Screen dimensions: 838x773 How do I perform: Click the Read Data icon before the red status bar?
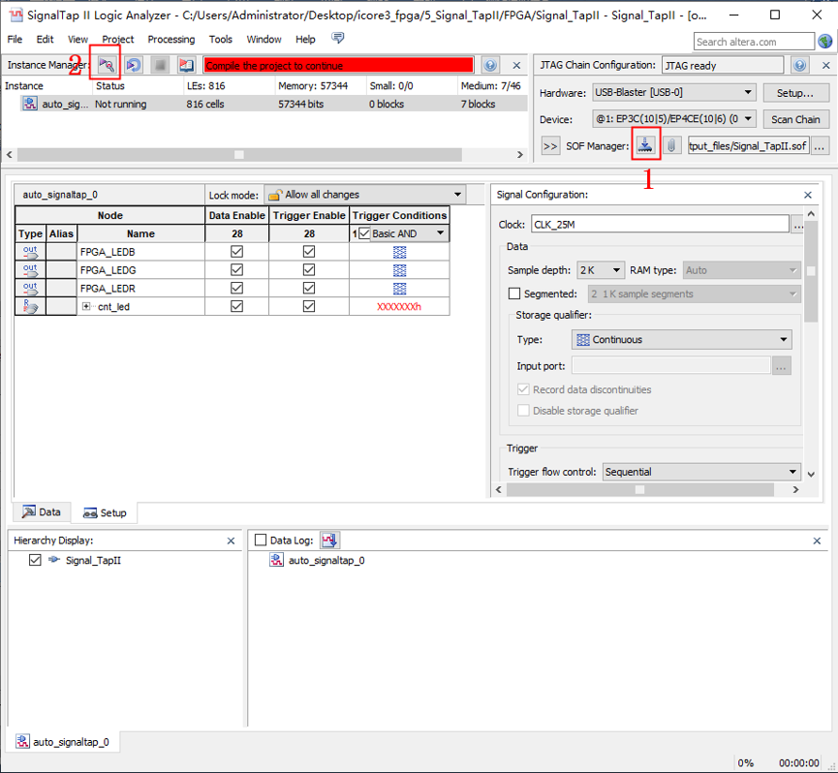(186, 65)
